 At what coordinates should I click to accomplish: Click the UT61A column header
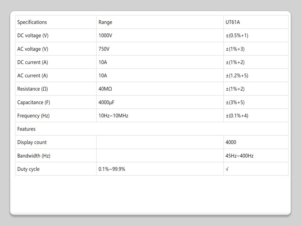[233, 22]
